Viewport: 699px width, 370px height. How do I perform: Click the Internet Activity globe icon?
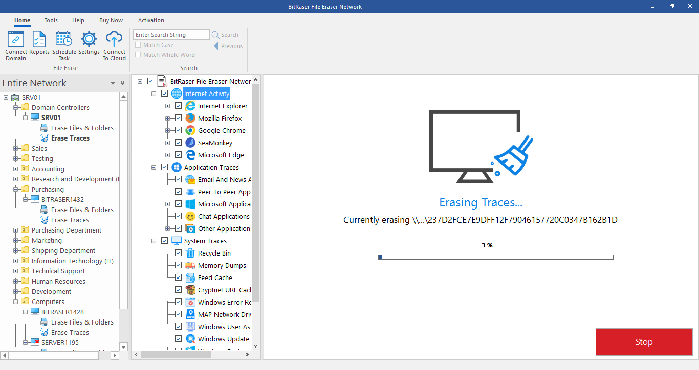click(x=177, y=94)
